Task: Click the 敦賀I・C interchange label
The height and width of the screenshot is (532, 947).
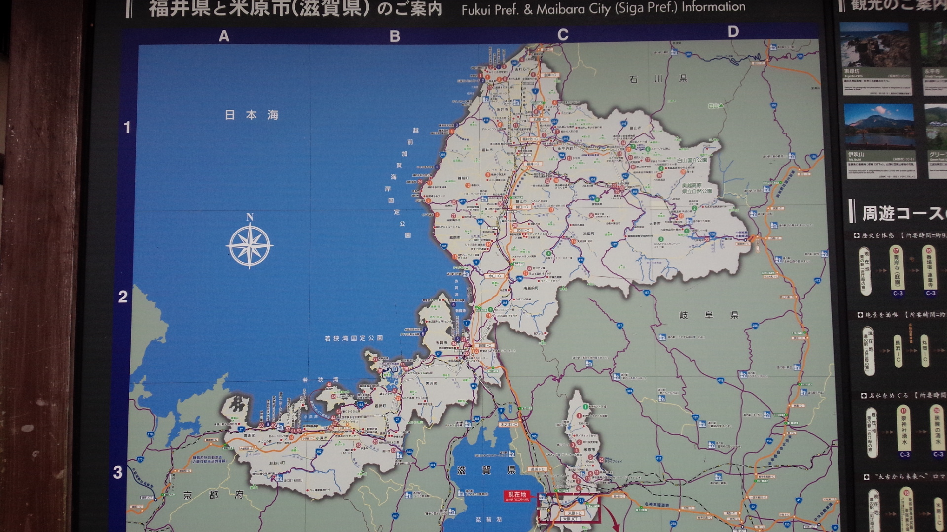Action: point(484,346)
